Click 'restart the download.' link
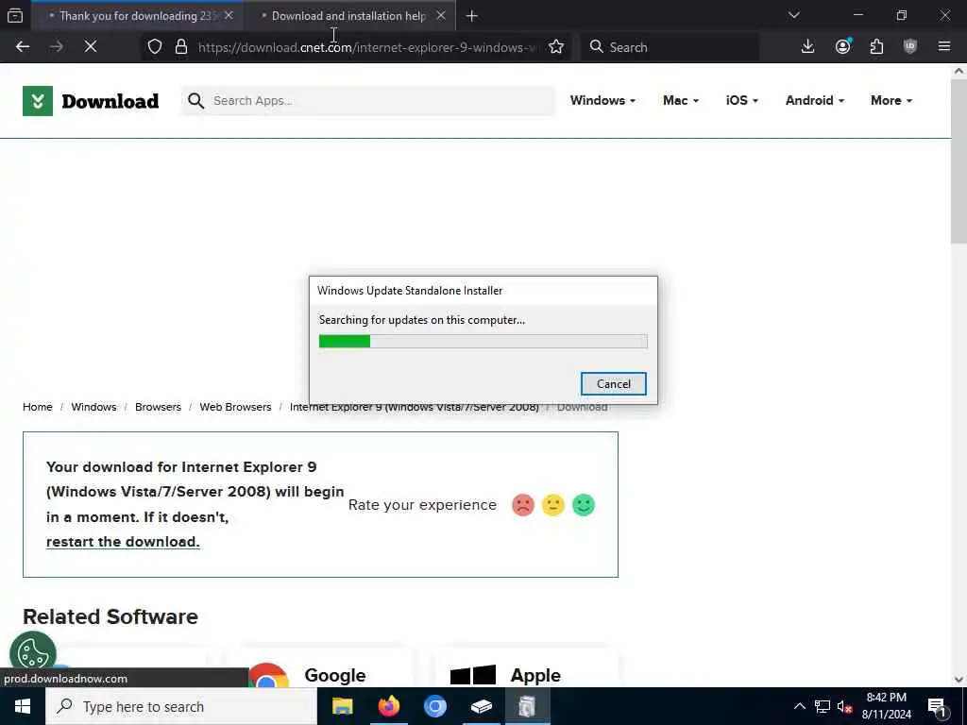The image size is (967, 725). (123, 541)
